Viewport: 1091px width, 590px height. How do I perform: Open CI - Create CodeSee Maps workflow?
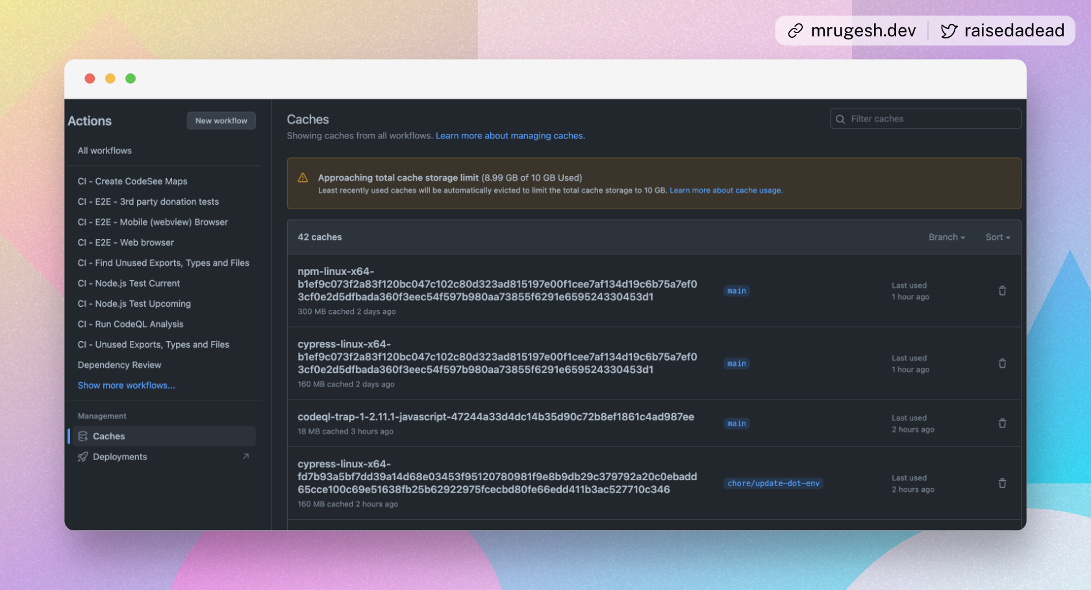[x=132, y=181]
